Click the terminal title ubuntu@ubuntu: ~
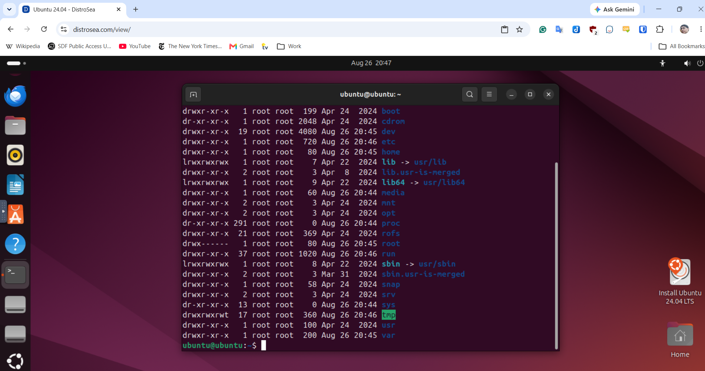 [x=370, y=94]
